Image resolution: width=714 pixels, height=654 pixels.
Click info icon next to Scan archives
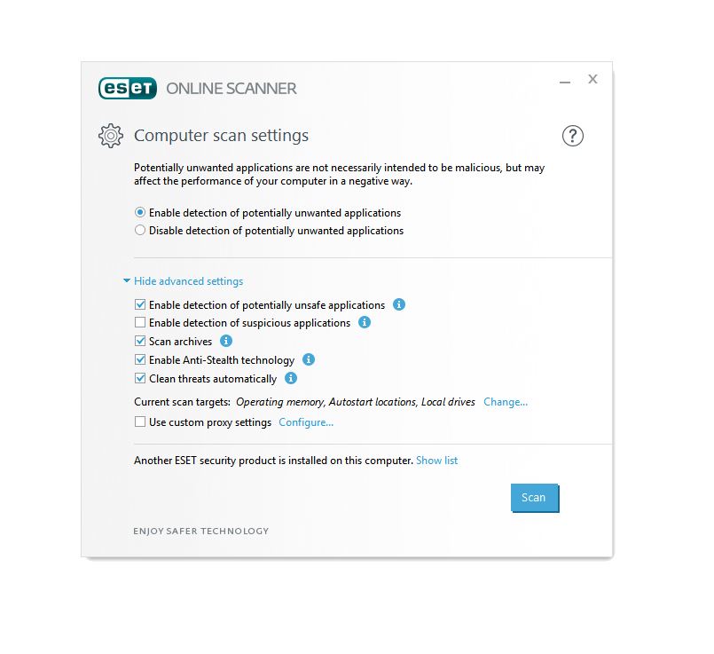226,341
